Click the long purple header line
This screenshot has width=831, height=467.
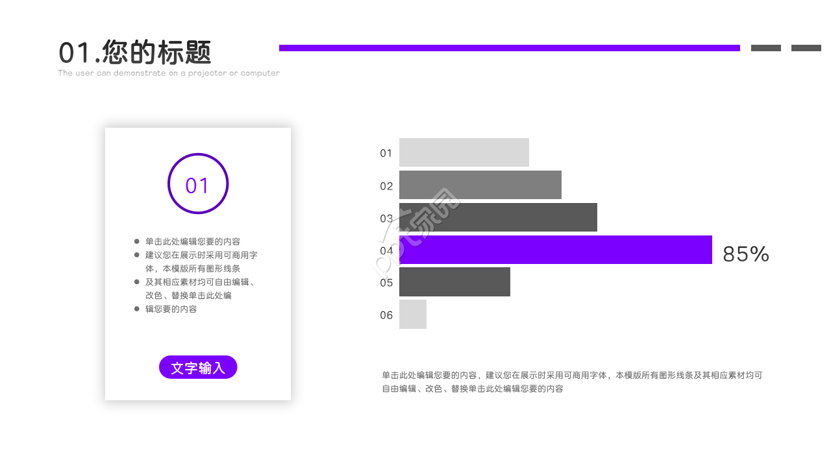point(510,48)
